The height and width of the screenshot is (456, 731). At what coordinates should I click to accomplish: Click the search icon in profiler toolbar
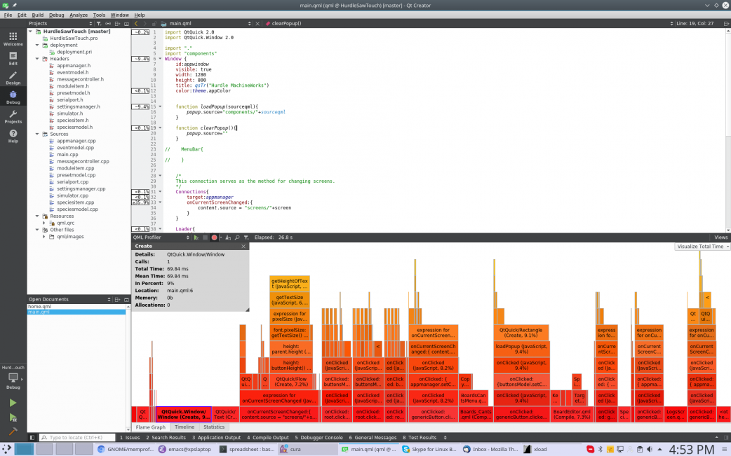tap(238, 237)
